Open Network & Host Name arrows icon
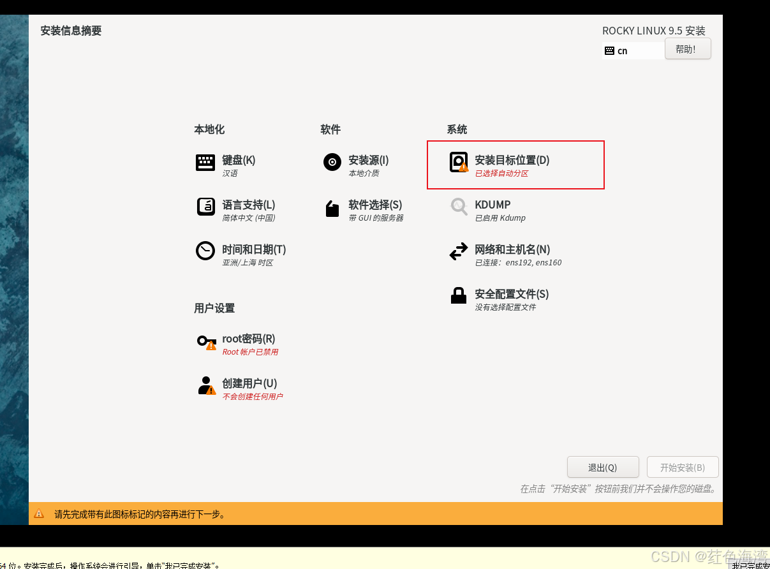 tap(459, 251)
